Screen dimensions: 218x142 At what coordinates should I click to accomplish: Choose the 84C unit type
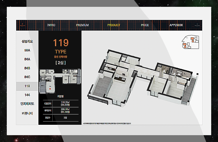(x=27, y=77)
